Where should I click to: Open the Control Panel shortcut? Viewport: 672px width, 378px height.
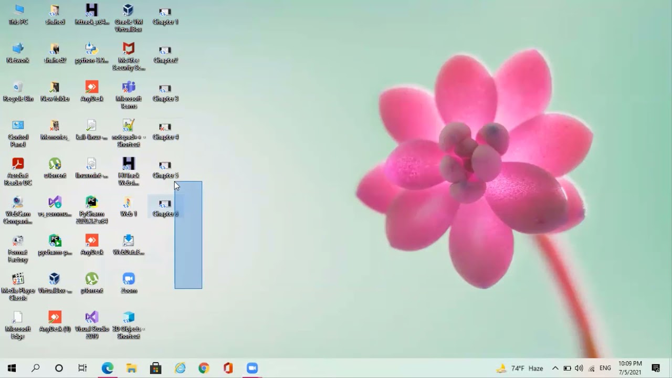(x=18, y=133)
